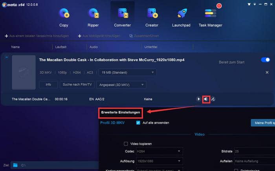The height and width of the screenshot is (171, 275).
Task: Click the Info button
Action: pyautogui.click(x=48, y=85)
